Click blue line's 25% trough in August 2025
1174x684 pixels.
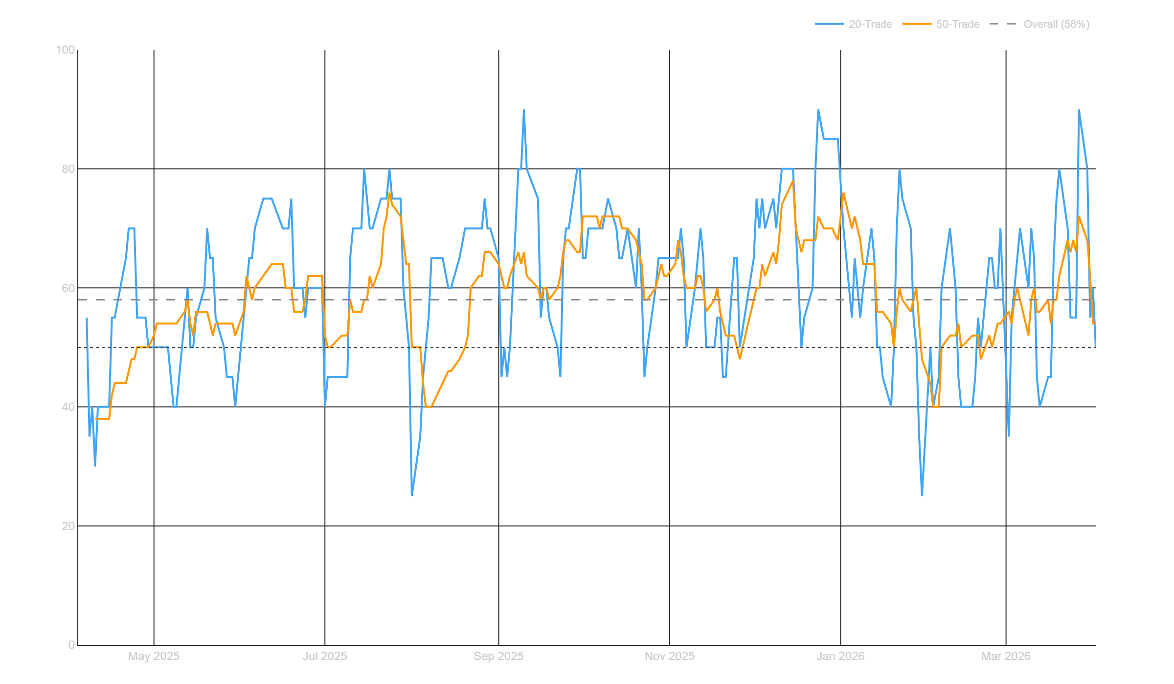[412, 495]
